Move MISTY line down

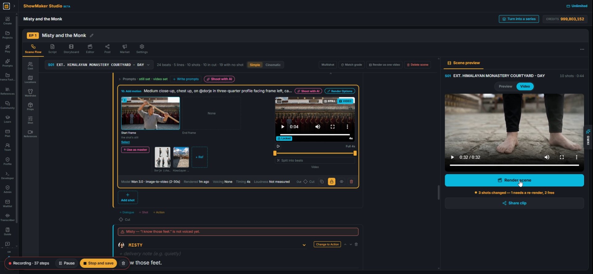click(x=351, y=244)
